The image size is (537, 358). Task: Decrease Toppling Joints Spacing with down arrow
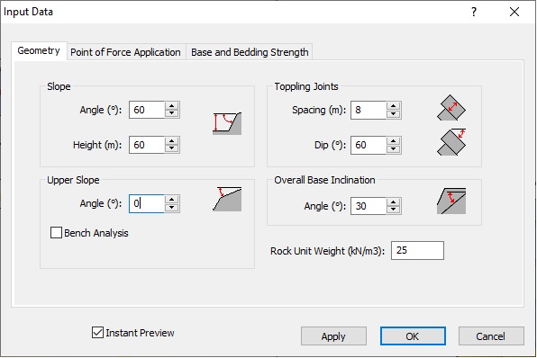click(393, 114)
